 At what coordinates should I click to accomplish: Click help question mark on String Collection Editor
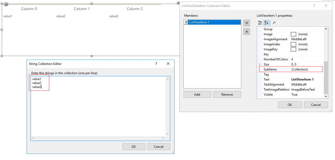click(x=156, y=64)
